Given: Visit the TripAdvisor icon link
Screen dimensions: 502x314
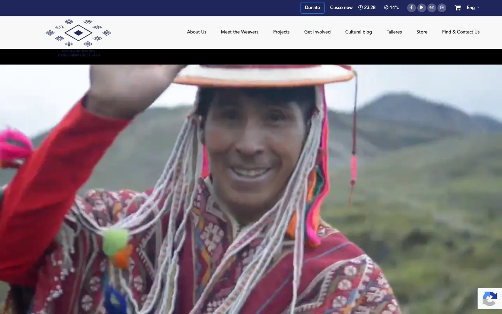Looking at the screenshot, I should coord(432,8).
